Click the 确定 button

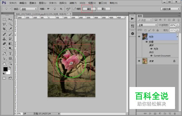coord(89,9)
